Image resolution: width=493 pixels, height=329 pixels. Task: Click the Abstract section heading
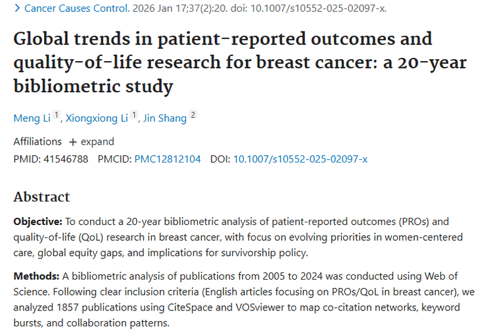coord(41,197)
